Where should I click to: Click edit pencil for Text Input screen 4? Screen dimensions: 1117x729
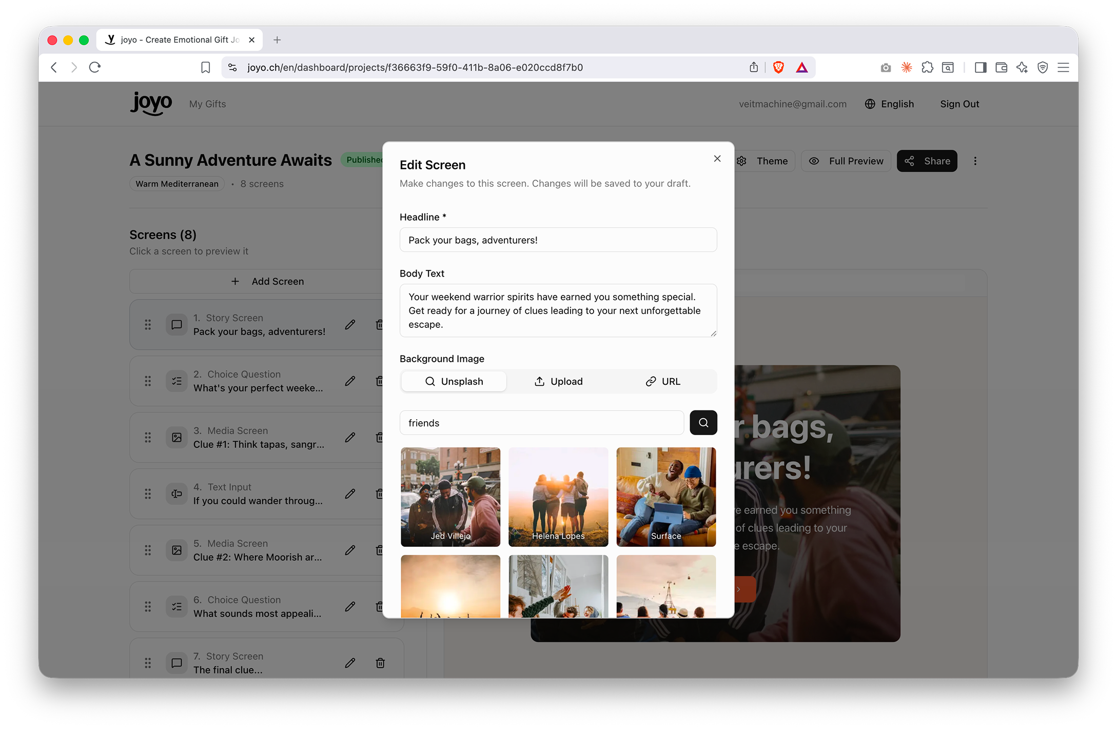pos(350,494)
